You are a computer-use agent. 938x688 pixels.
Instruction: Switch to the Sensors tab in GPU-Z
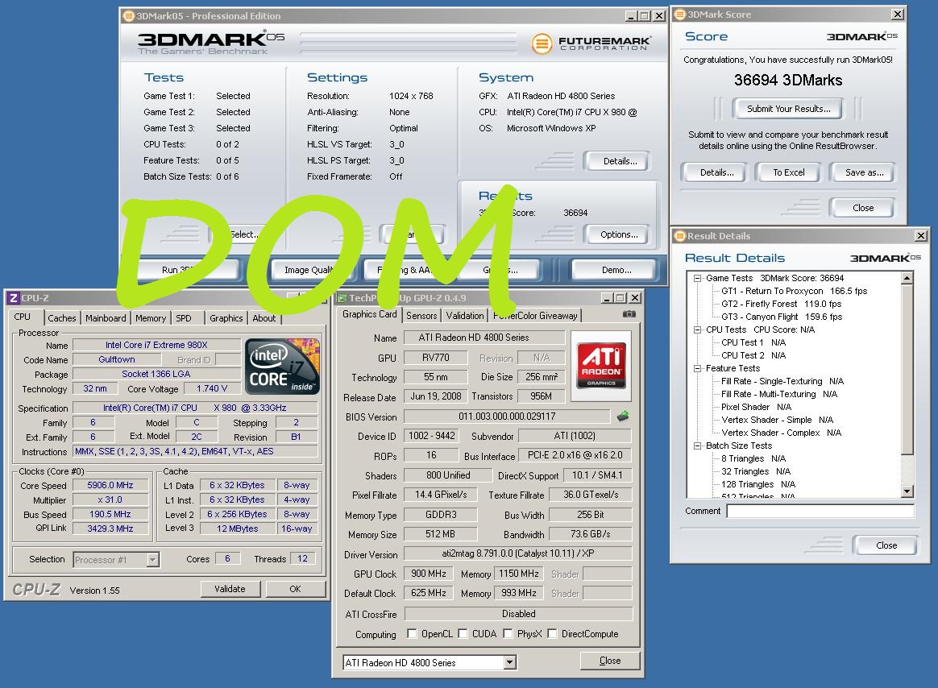422,316
